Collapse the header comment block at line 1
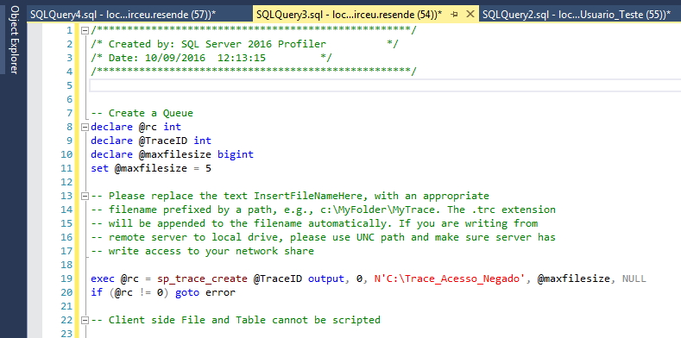This screenshot has height=338, width=681. pos(85,30)
